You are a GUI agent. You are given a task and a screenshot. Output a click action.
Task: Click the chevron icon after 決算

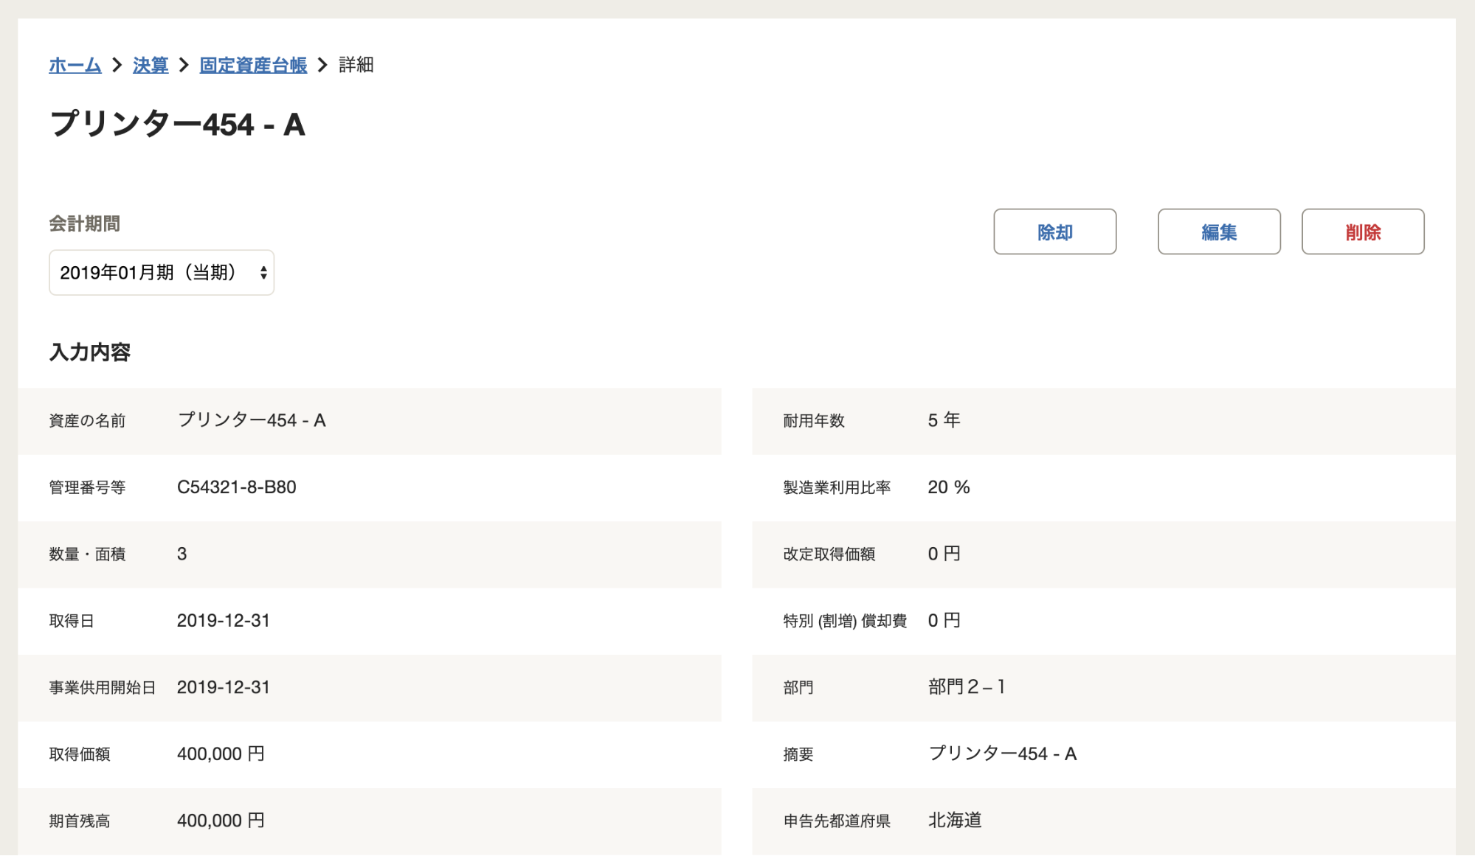(x=184, y=65)
